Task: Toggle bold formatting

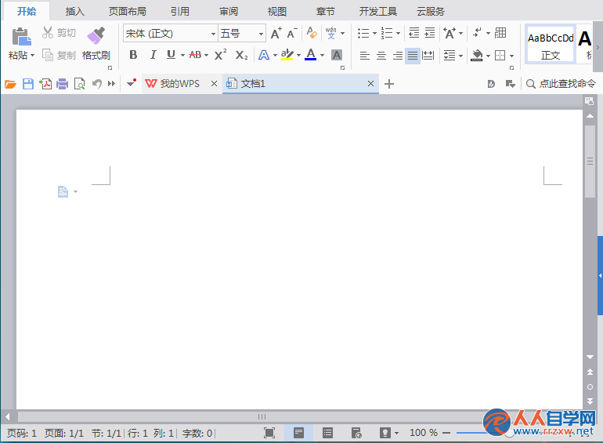Action: tap(133, 55)
